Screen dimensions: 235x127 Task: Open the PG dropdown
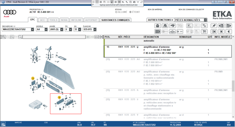70,29
